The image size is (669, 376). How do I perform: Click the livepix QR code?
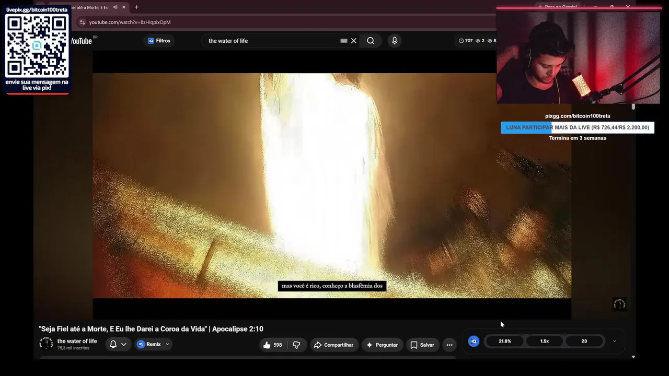37,45
